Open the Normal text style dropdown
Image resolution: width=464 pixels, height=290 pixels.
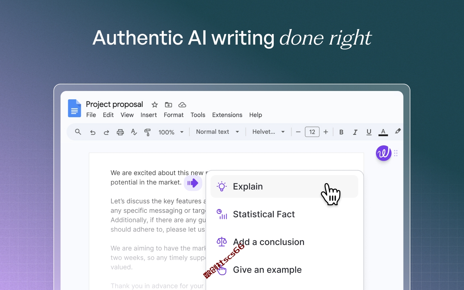tap(217, 132)
